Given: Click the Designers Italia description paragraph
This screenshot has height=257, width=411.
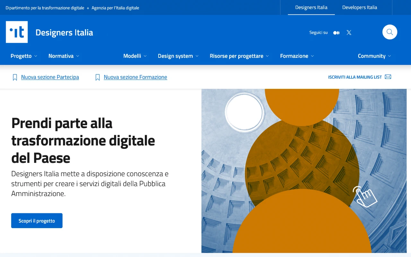Looking at the screenshot, I should (x=90, y=184).
